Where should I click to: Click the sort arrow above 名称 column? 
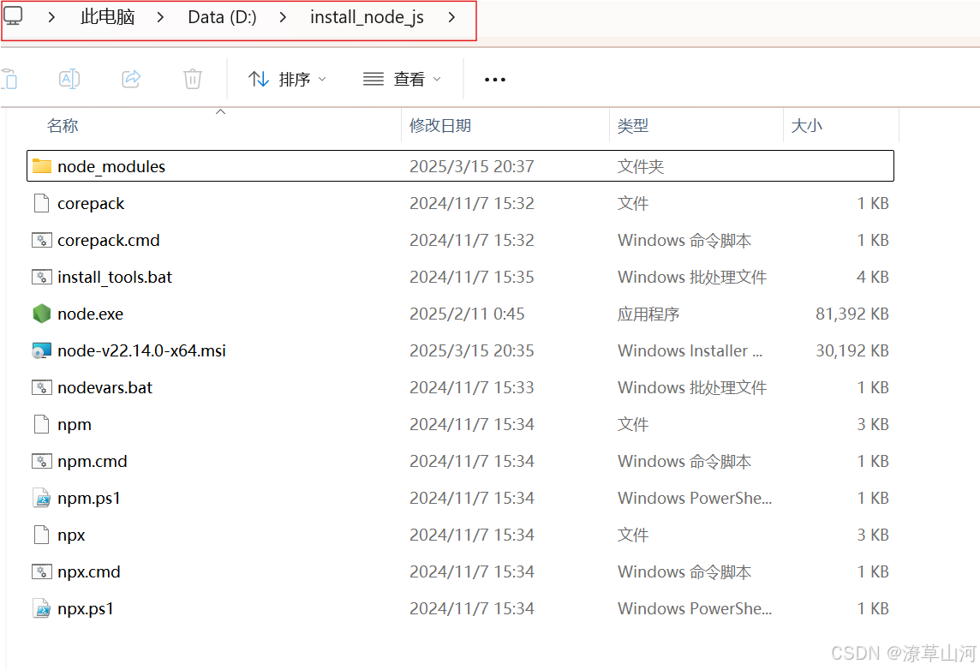(x=220, y=112)
